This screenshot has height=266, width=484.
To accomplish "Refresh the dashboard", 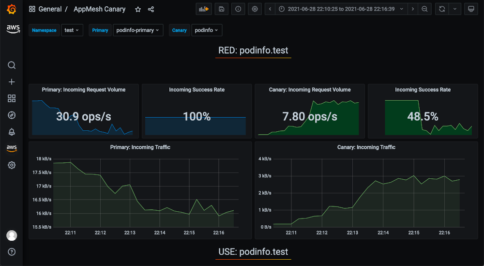I will pyautogui.click(x=442, y=9).
